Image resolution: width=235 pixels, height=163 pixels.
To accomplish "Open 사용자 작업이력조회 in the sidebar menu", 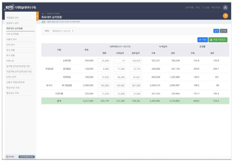I will point(15,82).
